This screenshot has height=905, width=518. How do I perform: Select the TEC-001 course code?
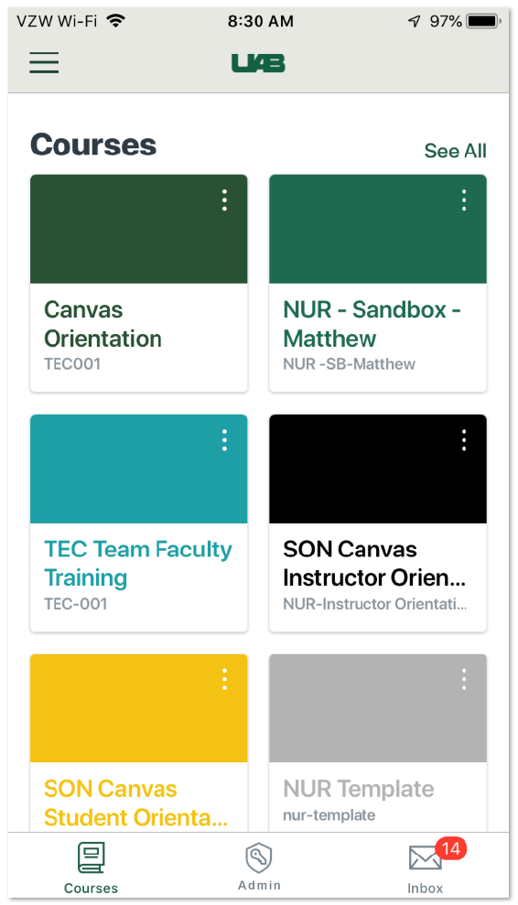click(76, 604)
